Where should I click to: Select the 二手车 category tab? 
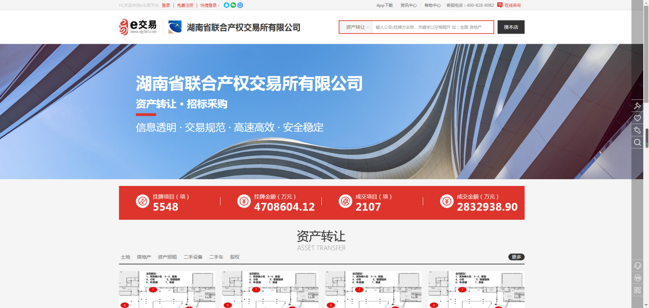click(x=216, y=257)
